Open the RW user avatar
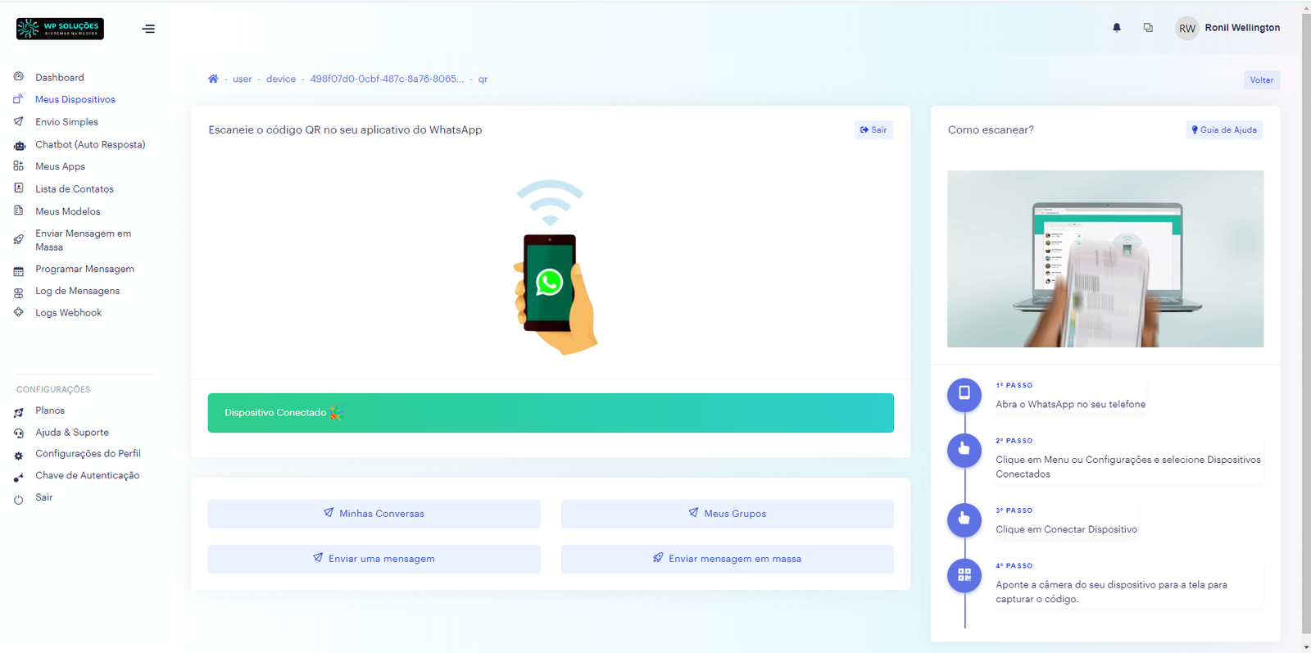The width and height of the screenshot is (1311, 653). click(x=1186, y=29)
